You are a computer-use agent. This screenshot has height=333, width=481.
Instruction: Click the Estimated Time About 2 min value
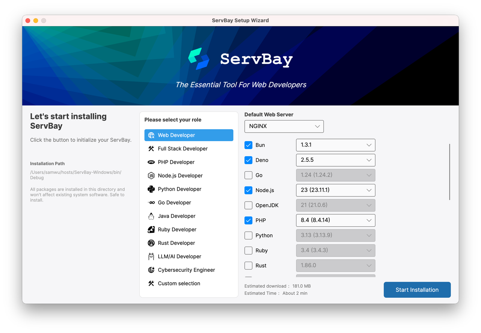click(295, 293)
